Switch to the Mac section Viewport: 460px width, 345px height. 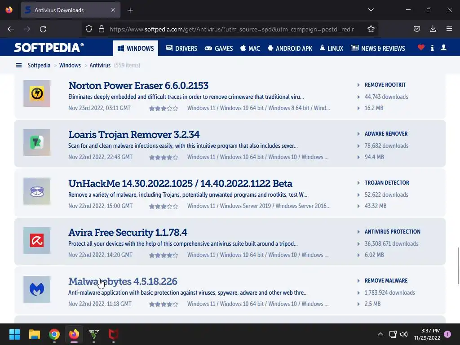click(250, 49)
